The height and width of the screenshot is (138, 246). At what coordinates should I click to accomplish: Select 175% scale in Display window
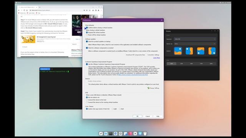tap(201, 64)
